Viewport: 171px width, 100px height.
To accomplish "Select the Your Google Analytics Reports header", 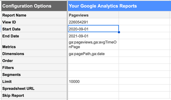I will point(120,6).
